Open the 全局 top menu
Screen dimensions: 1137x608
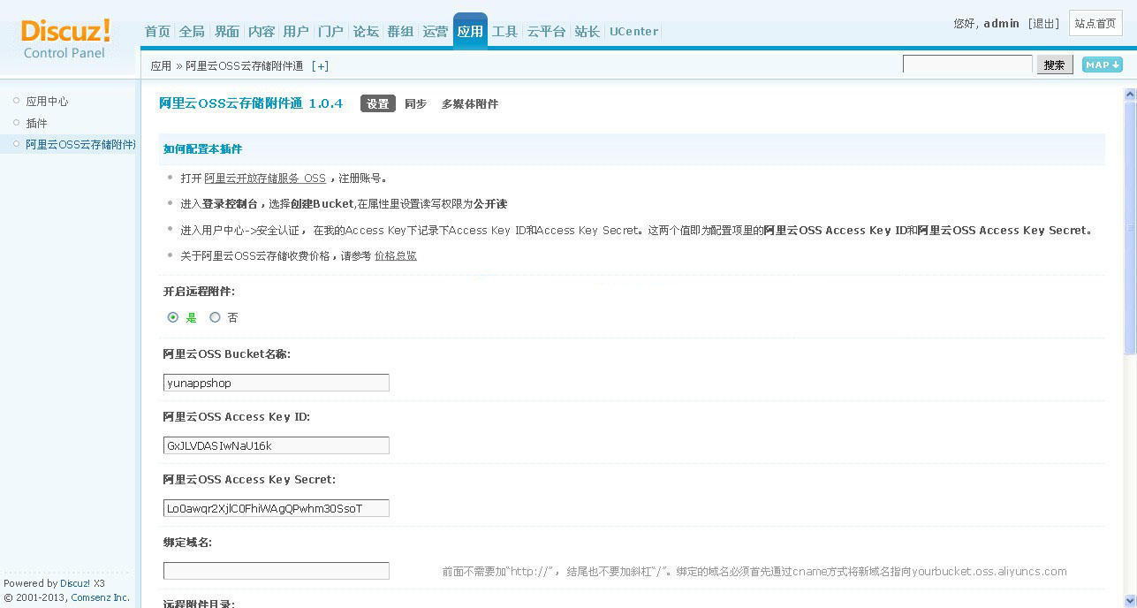click(x=192, y=32)
